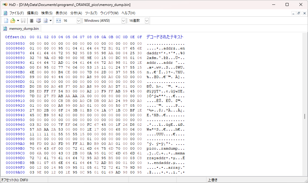Open the 検索(S) menu

tap(47, 13)
